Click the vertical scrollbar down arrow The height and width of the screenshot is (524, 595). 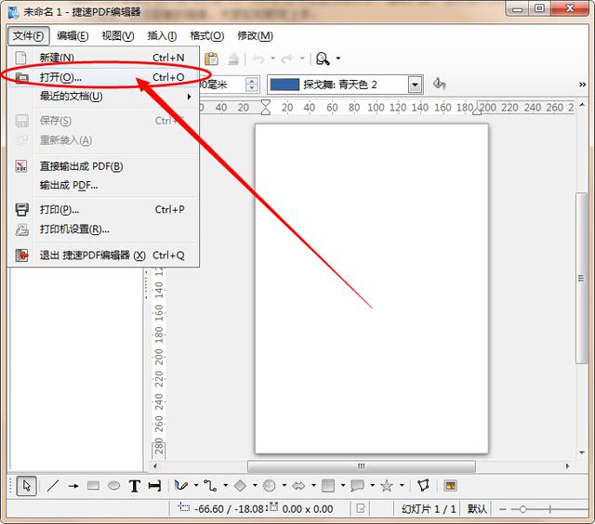click(582, 452)
